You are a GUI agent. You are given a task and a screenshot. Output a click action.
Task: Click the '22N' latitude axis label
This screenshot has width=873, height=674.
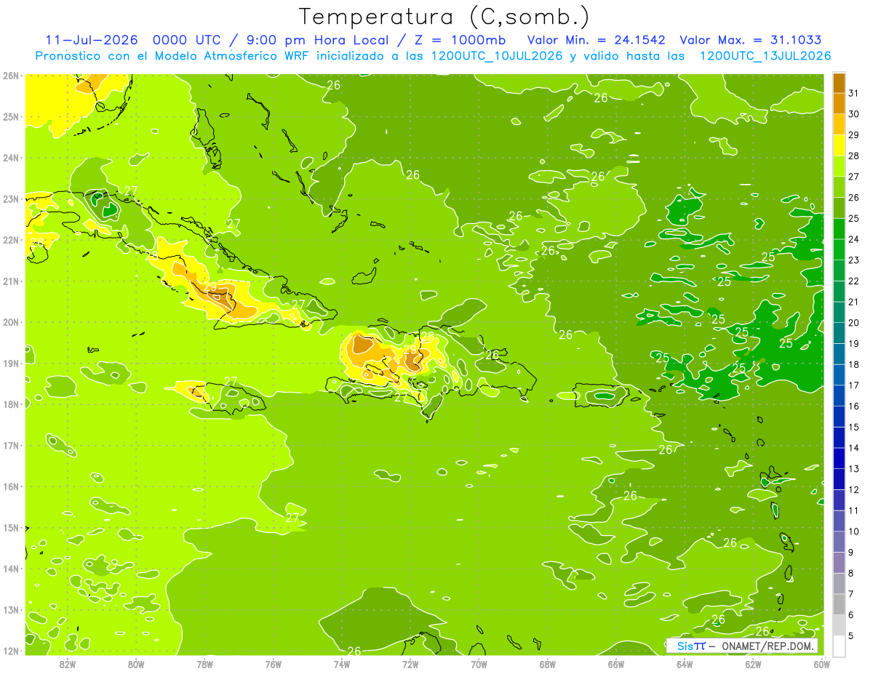coord(11,240)
